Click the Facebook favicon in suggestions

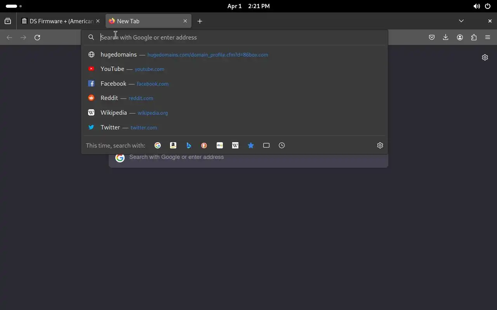91,84
